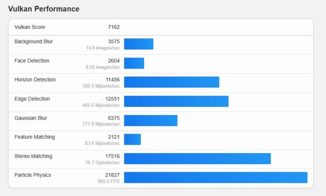Click the Stereo Matching blue bar
Screen dimensions: 326x196
[197, 159]
